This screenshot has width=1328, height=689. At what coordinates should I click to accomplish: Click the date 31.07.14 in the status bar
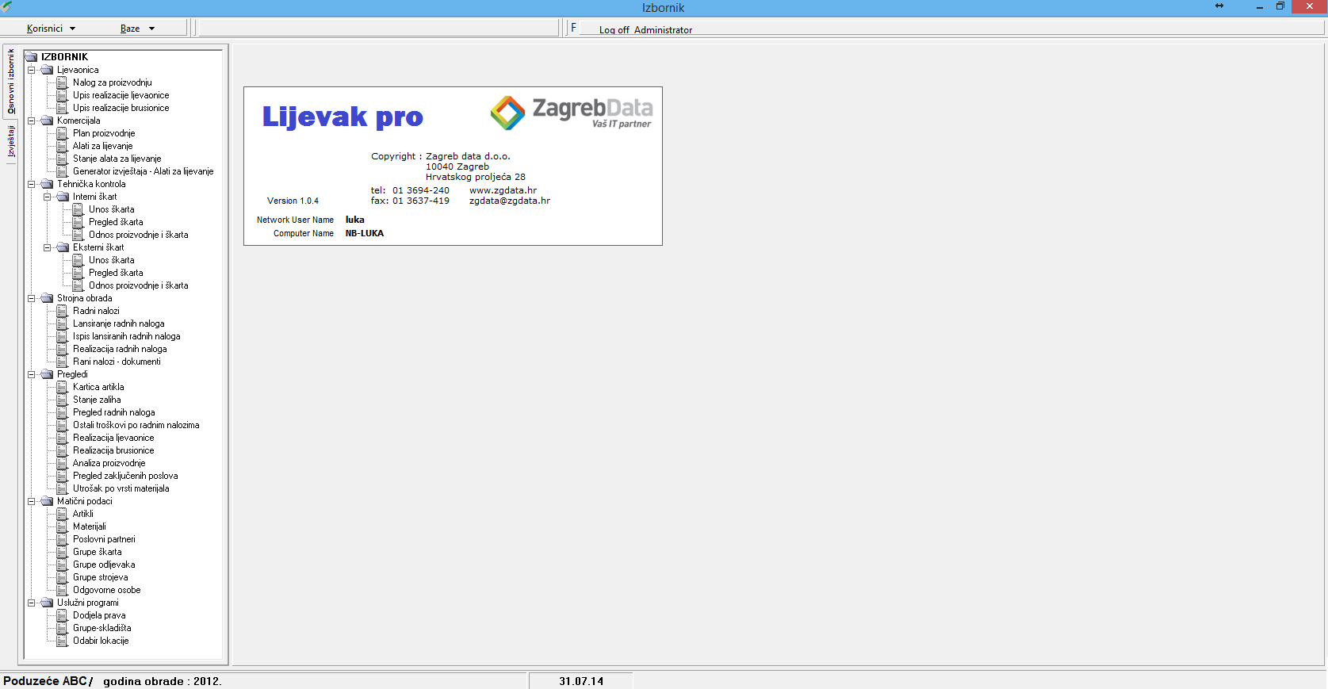(x=581, y=681)
